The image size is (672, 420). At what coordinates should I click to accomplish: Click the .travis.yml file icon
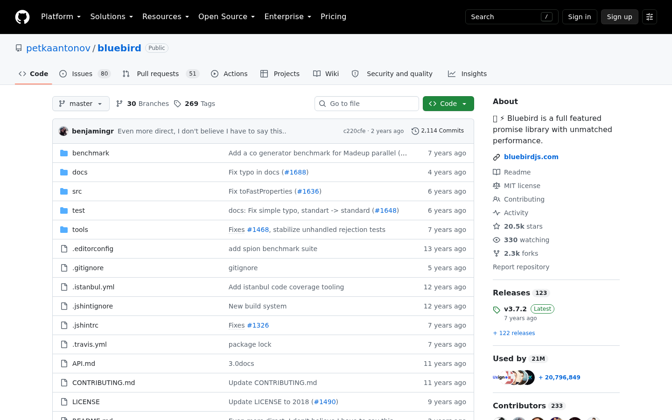point(64,344)
